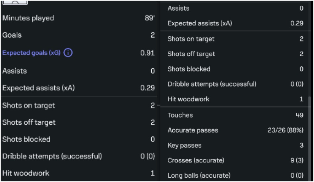Open the Expected goals (xG) link
The image size is (314, 182).
31,53
